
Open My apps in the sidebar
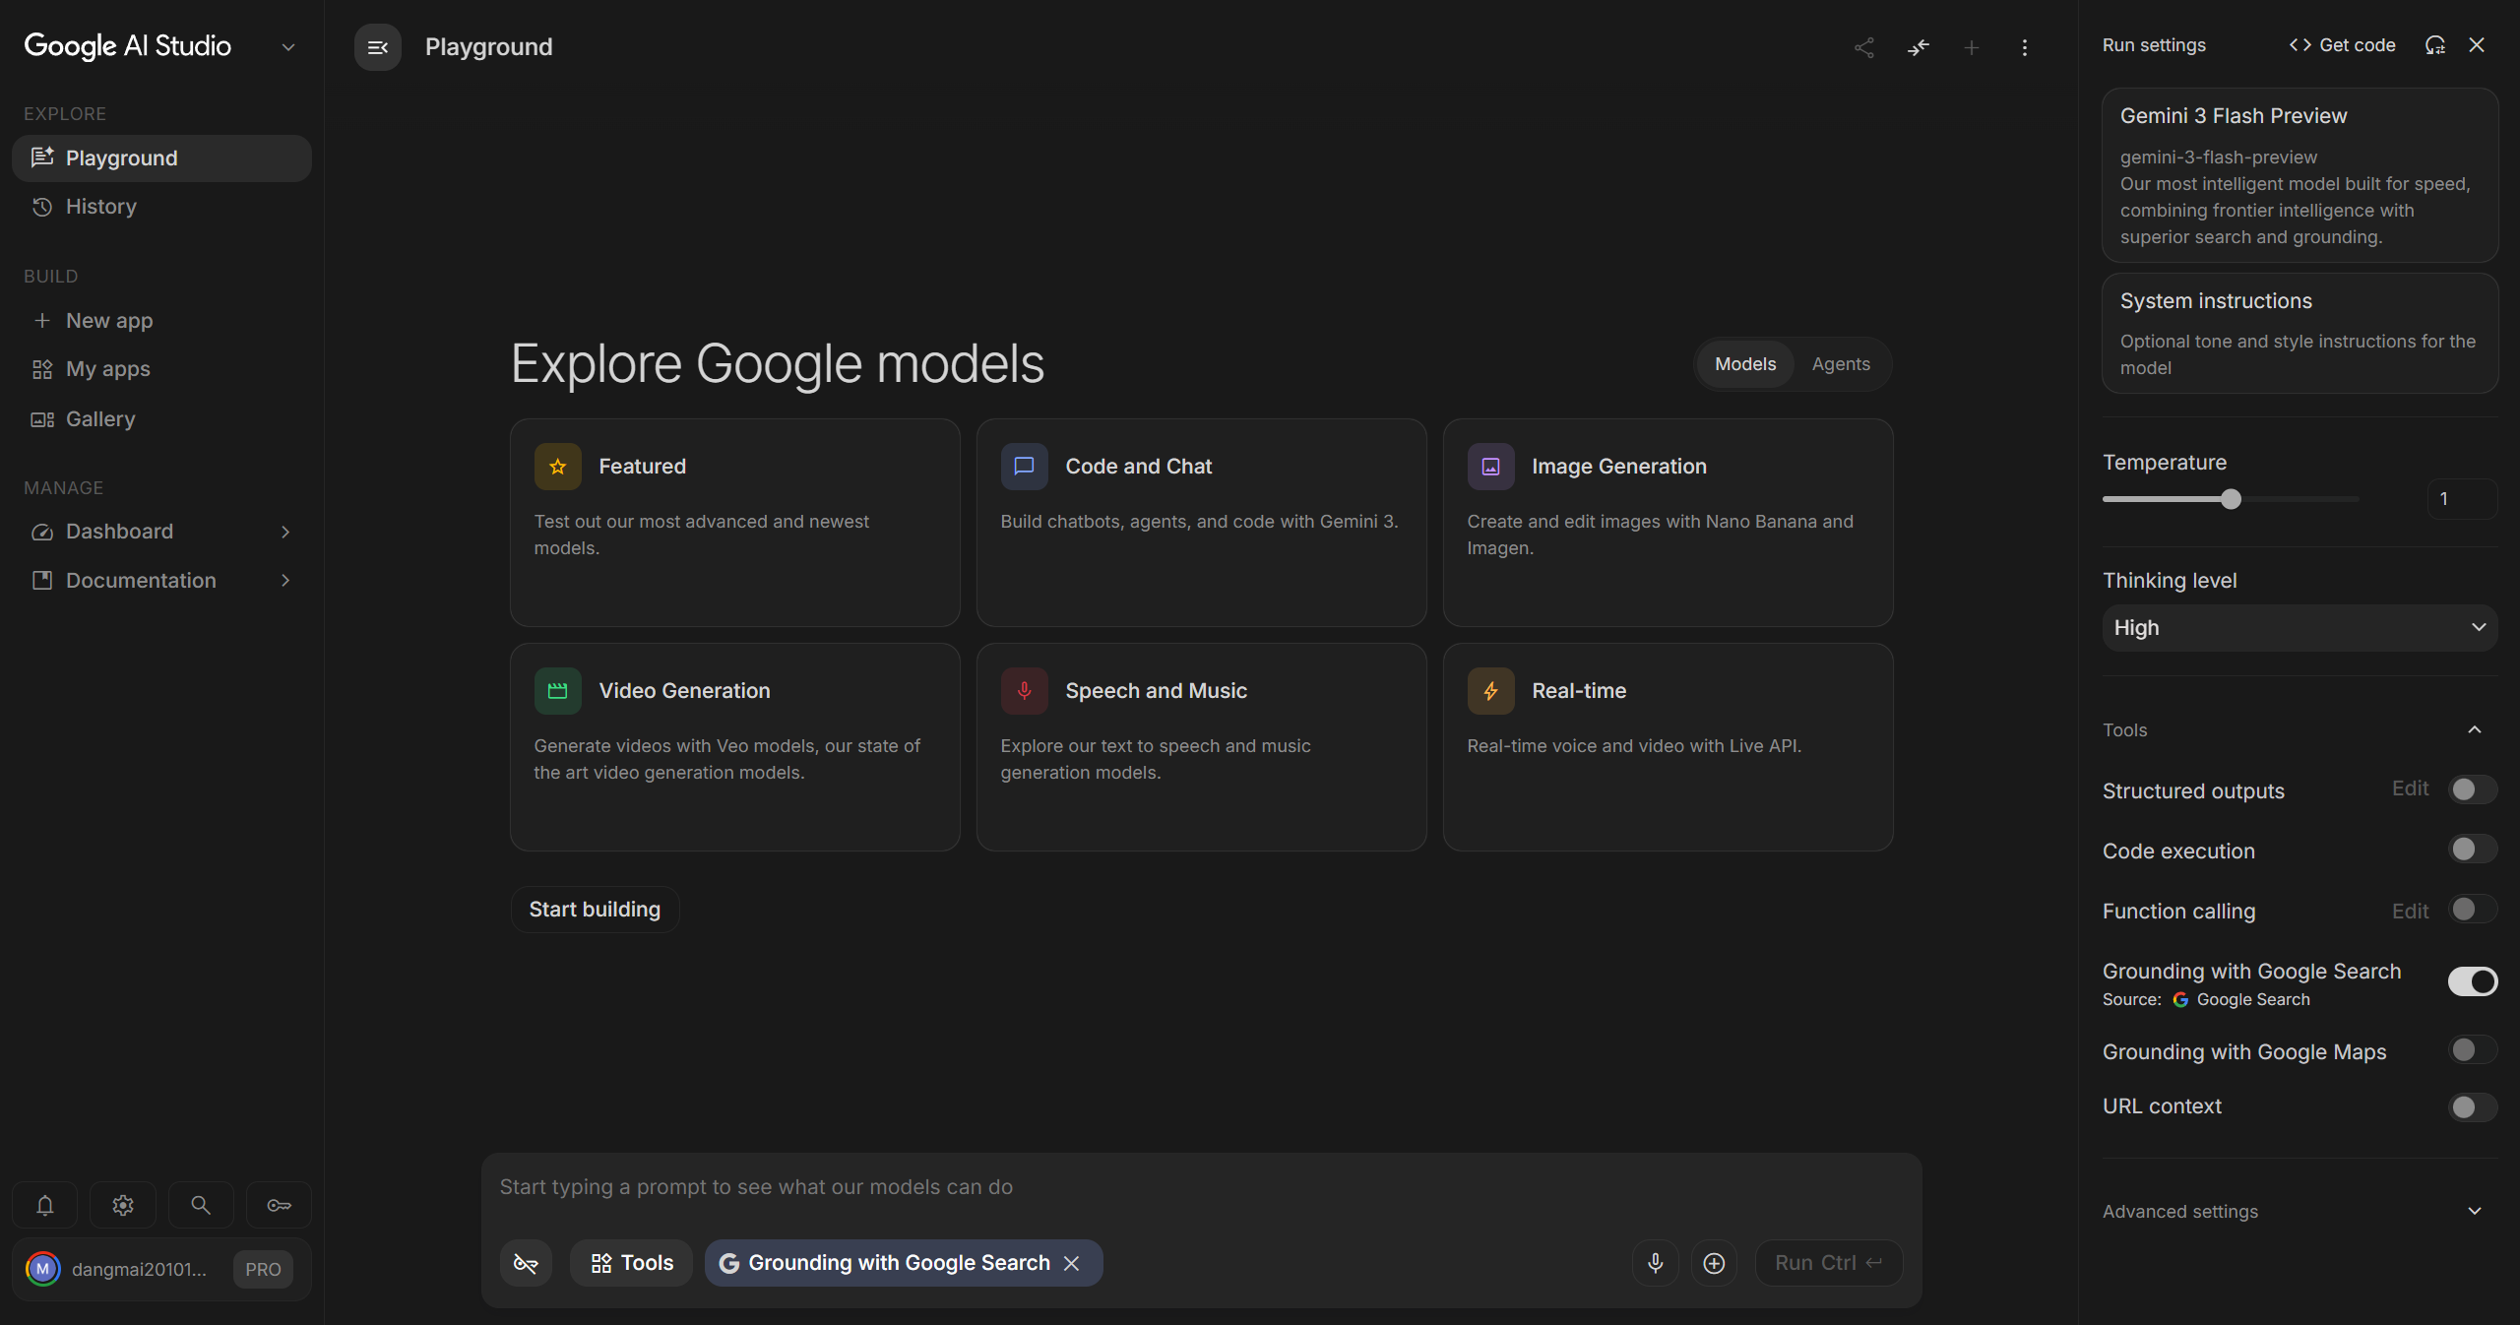pos(161,369)
